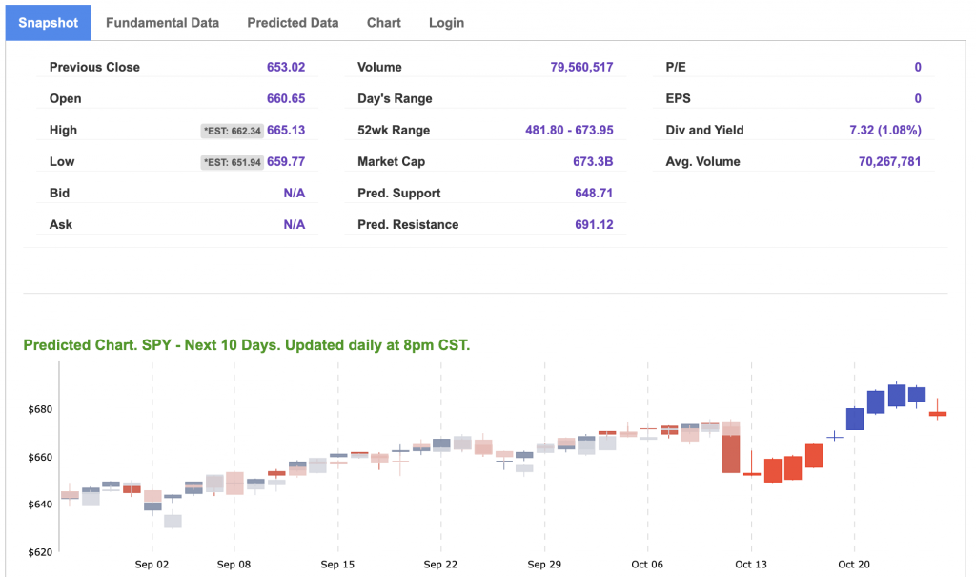Screen dimensions: 976x577
Task: Click the Volume value 79,560,517
Action: point(581,68)
